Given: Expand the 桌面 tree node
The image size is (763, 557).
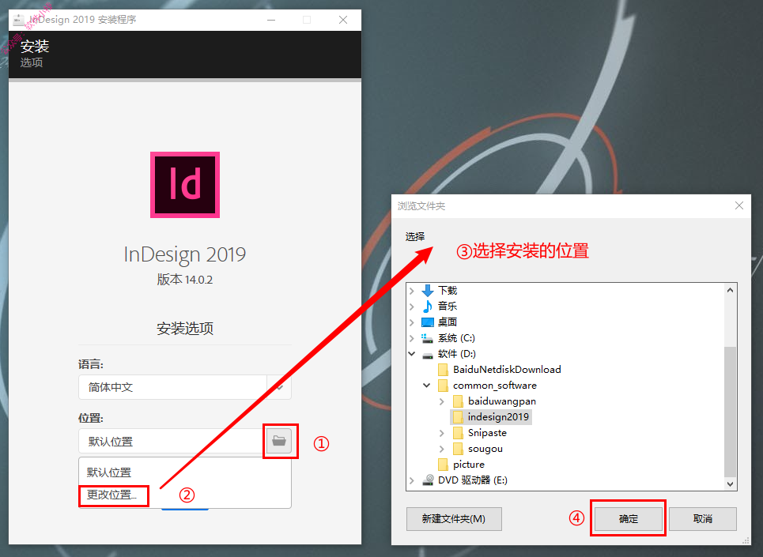Looking at the screenshot, I should tap(412, 322).
